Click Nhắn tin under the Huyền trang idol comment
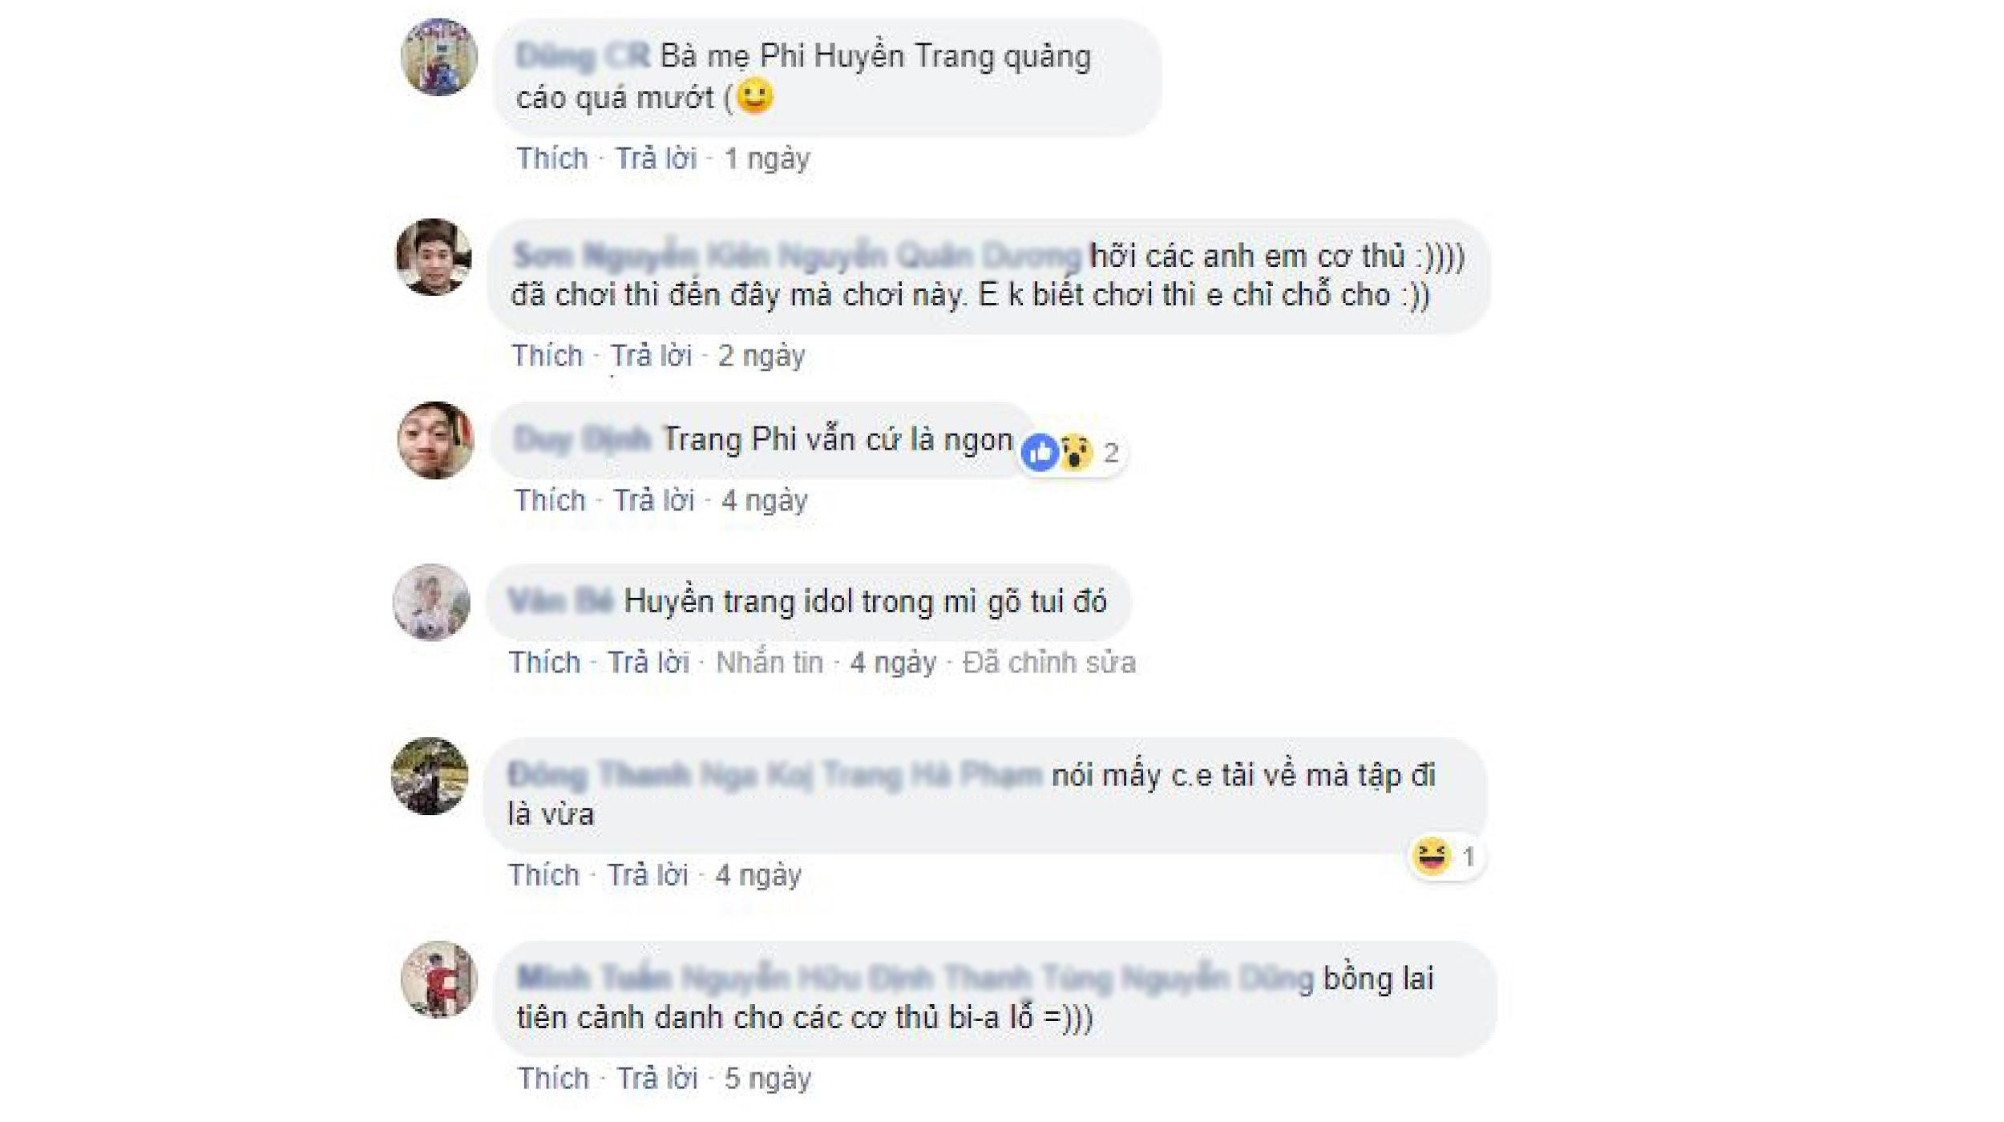Screen dimensions: 2004x1122 (x=770, y=663)
